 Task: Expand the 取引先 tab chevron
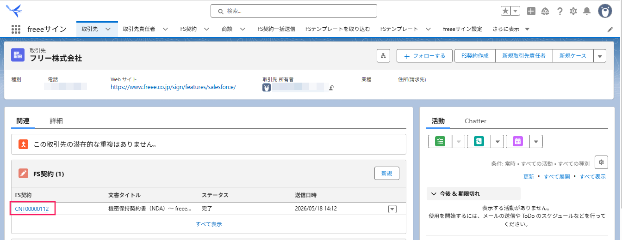click(108, 29)
